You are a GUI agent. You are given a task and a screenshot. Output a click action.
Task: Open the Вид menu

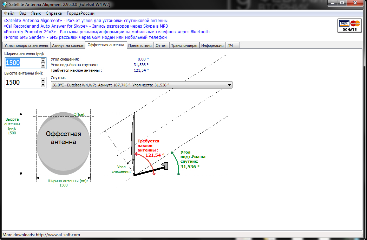pos(23,13)
